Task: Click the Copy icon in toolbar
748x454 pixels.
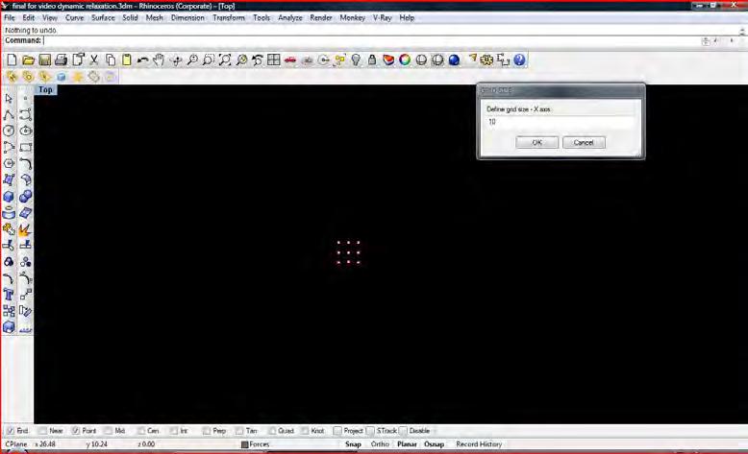Action: 111,60
